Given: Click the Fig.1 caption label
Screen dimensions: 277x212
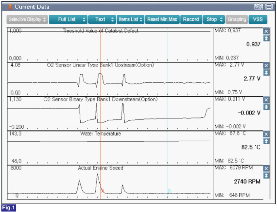Looking at the screenshot, I should click(9, 208).
